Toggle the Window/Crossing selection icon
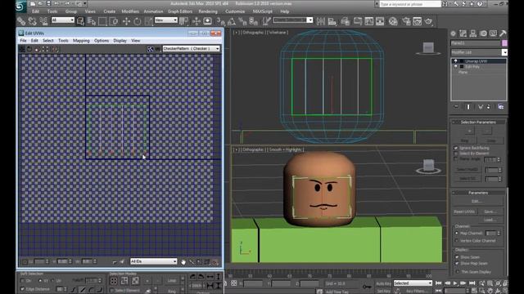Image resolution: width=524 pixels, height=294 pixels. 114,21
